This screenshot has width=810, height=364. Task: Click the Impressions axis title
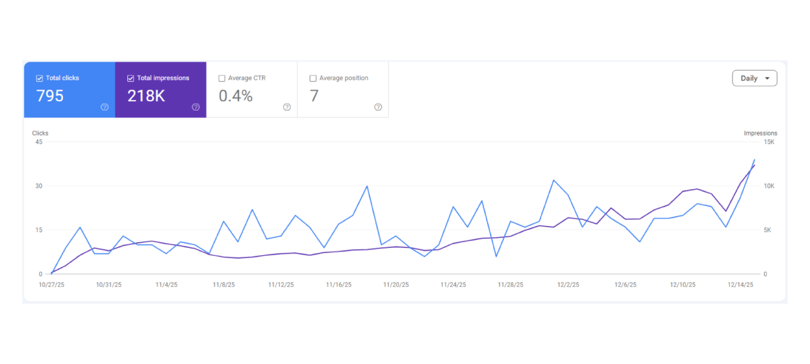tap(760, 133)
